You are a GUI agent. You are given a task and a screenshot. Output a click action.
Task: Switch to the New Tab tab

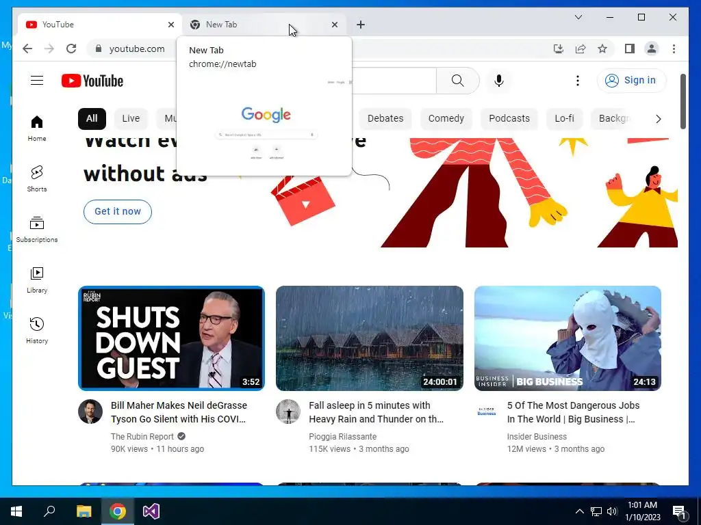[x=264, y=25]
